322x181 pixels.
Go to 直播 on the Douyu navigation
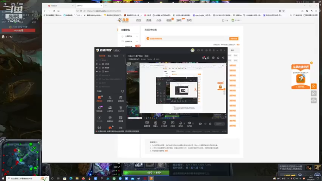pos(149,21)
